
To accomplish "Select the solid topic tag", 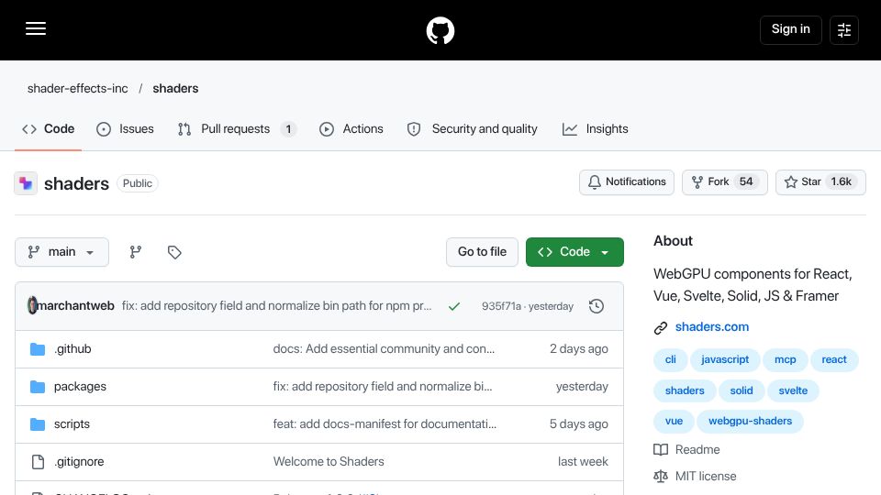I will click(x=742, y=390).
